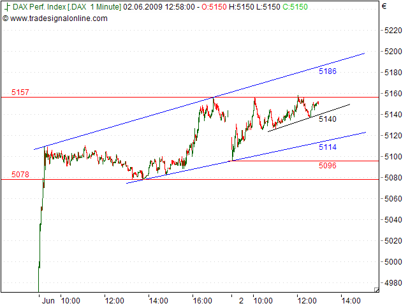Click the candlestick chart icon before the DAX title
Screen dimensions: 408x306
click(6, 6)
